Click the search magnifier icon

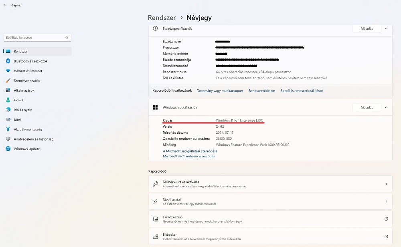[x=67, y=38]
